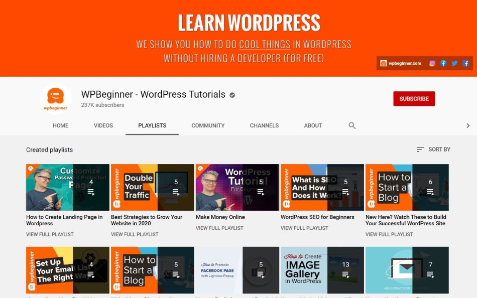Image resolution: width=477 pixels, height=298 pixels.
Task: Click the '237K subscribers' count text
Action: click(x=102, y=105)
